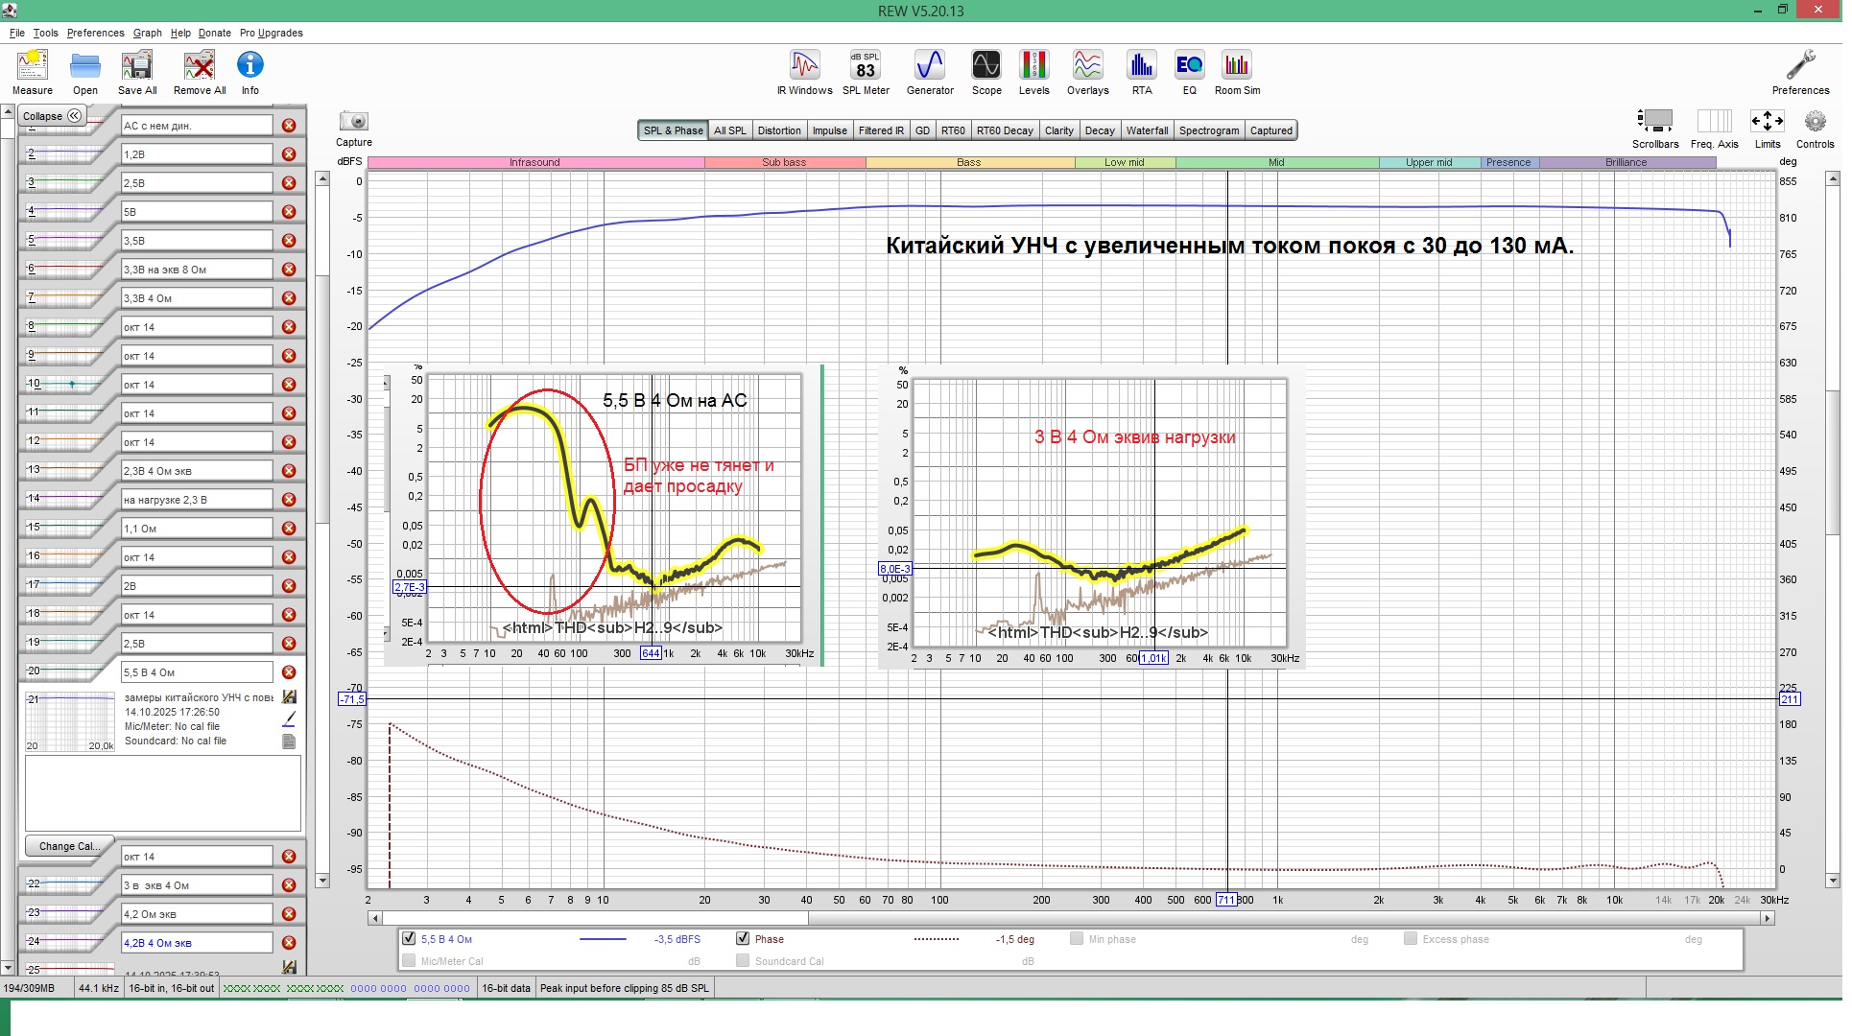Image resolution: width=1852 pixels, height=1036 pixels.
Task: Enable the Min phase checkbox
Action: [1077, 938]
